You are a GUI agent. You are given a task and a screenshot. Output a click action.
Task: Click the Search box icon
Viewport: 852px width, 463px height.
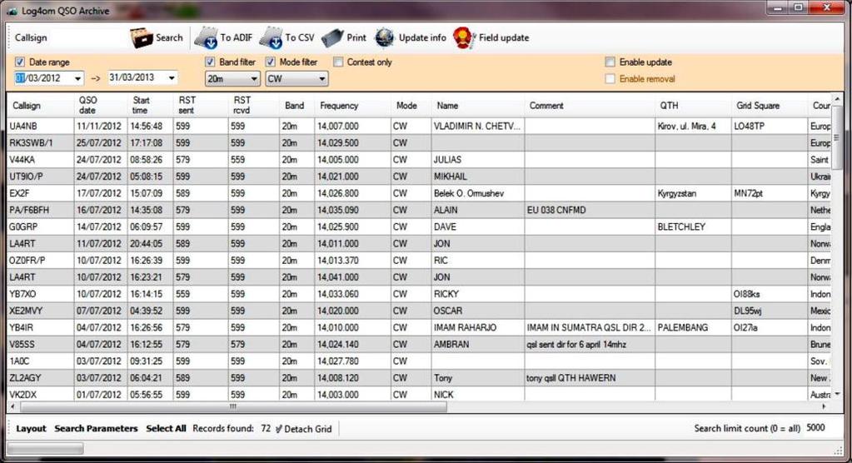(x=142, y=38)
